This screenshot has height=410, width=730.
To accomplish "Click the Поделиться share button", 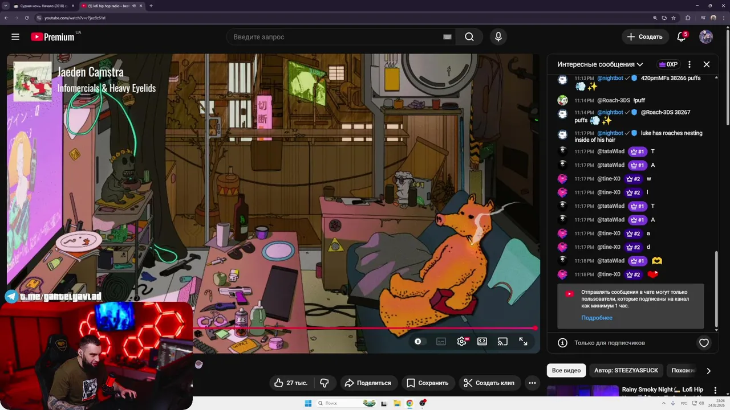I will point(369,383).
